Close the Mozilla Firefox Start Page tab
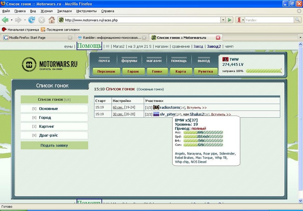The image size is (303, 211). point(70,38)
